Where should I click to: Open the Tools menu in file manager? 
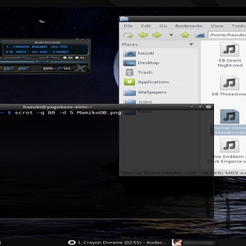(239, 26)
